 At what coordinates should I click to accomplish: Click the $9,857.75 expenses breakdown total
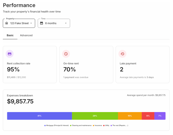[20, 101]
